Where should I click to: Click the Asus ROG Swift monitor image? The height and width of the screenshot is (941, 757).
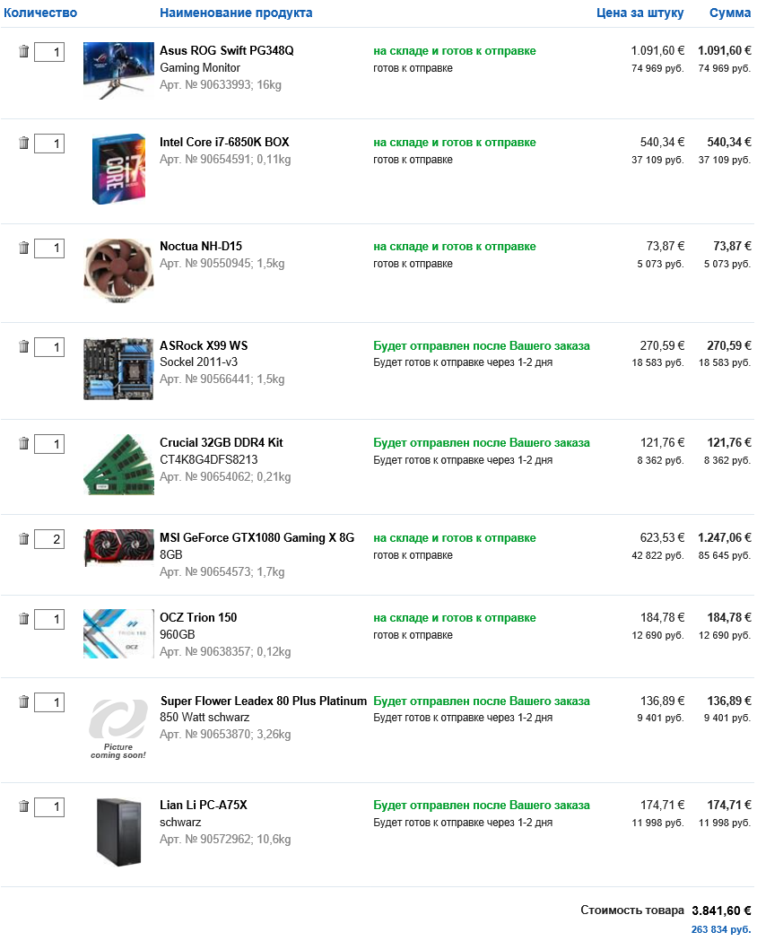coord(118,70)
